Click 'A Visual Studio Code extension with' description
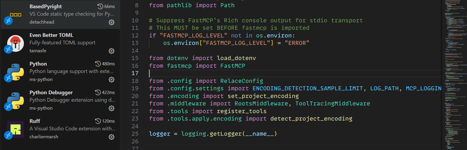Image resolution: width=467 pixels, height=150 pixels. pyautogui.click(x=72, y=128)
